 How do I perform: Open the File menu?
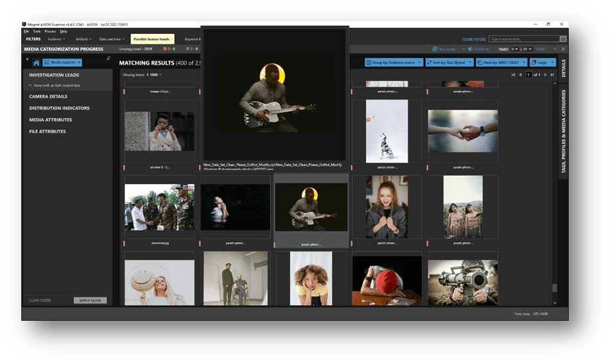[26, 31]
